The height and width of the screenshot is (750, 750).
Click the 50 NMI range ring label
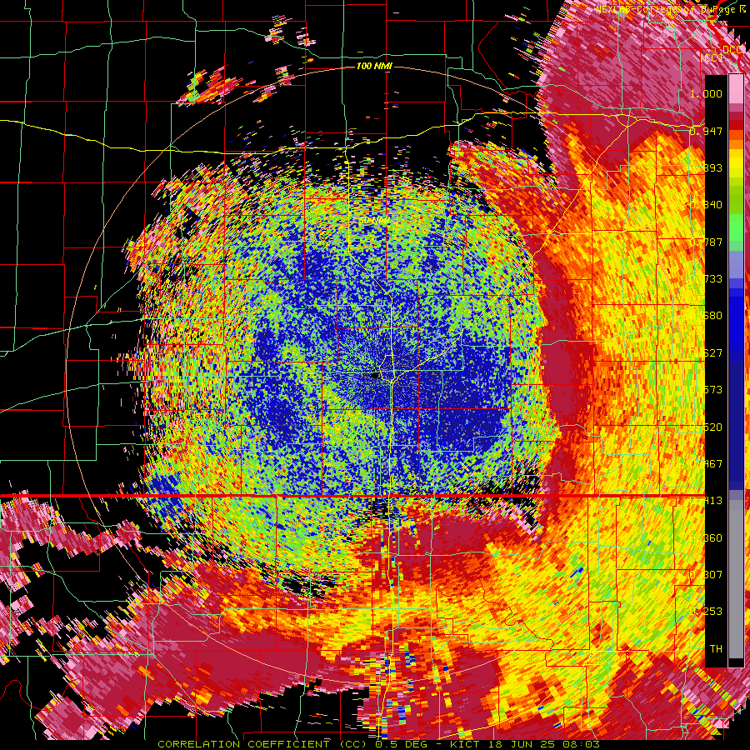click(x=374, y=220)
